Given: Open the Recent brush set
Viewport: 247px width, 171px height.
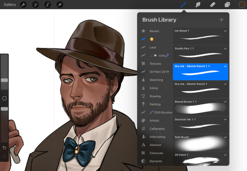Looking at the screenshot, I should [x=154, y=31].
